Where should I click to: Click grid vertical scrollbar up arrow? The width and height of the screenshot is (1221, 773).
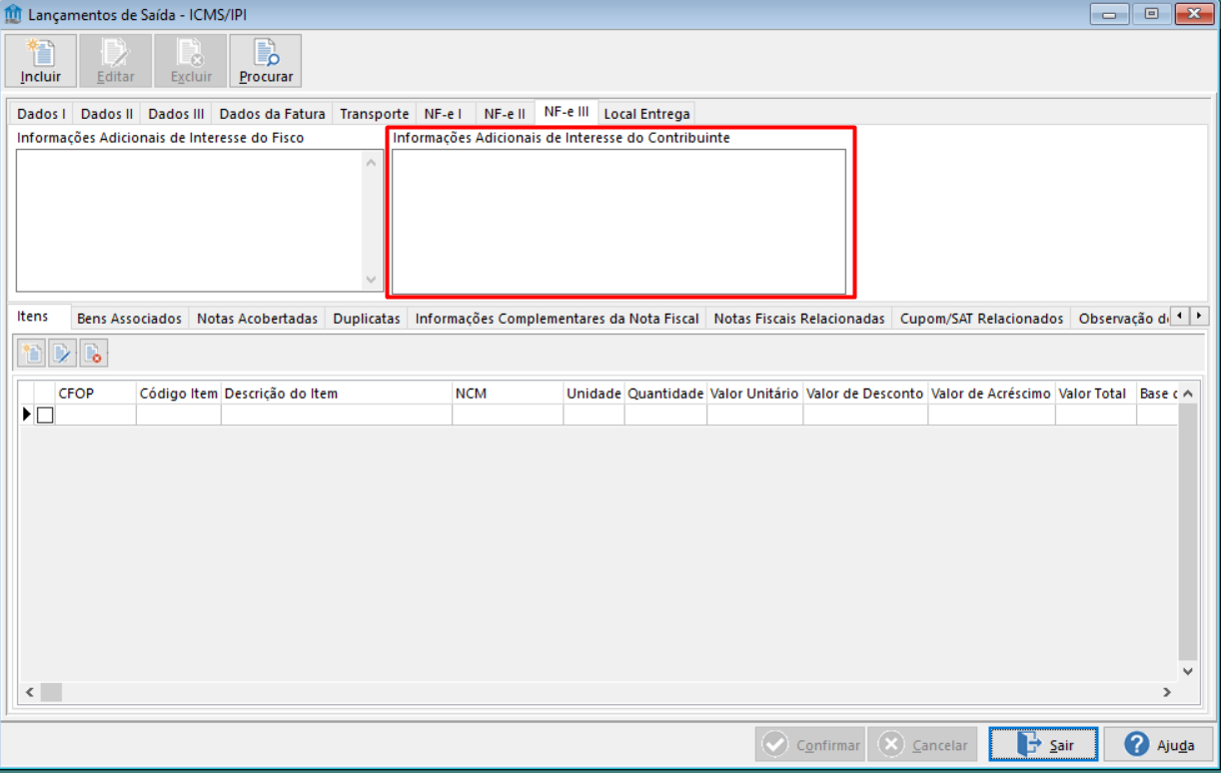(x=1187, y=393)
